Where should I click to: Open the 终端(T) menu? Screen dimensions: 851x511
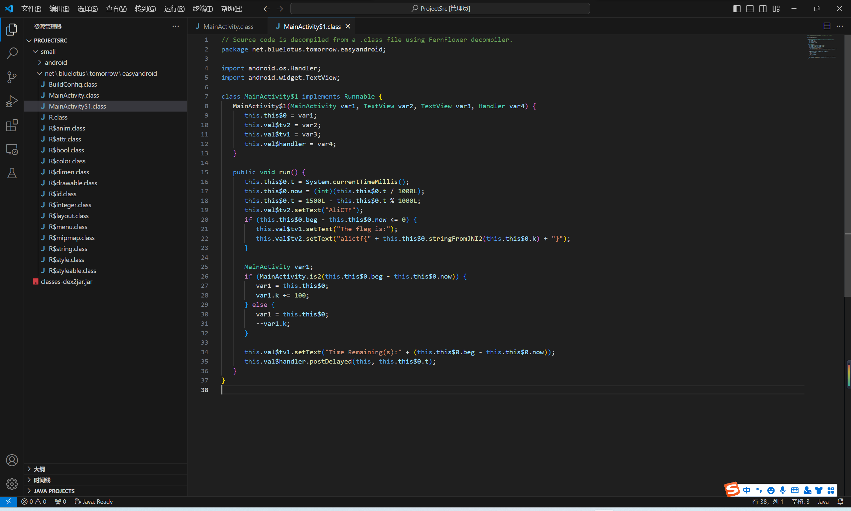tap(203, 9)
